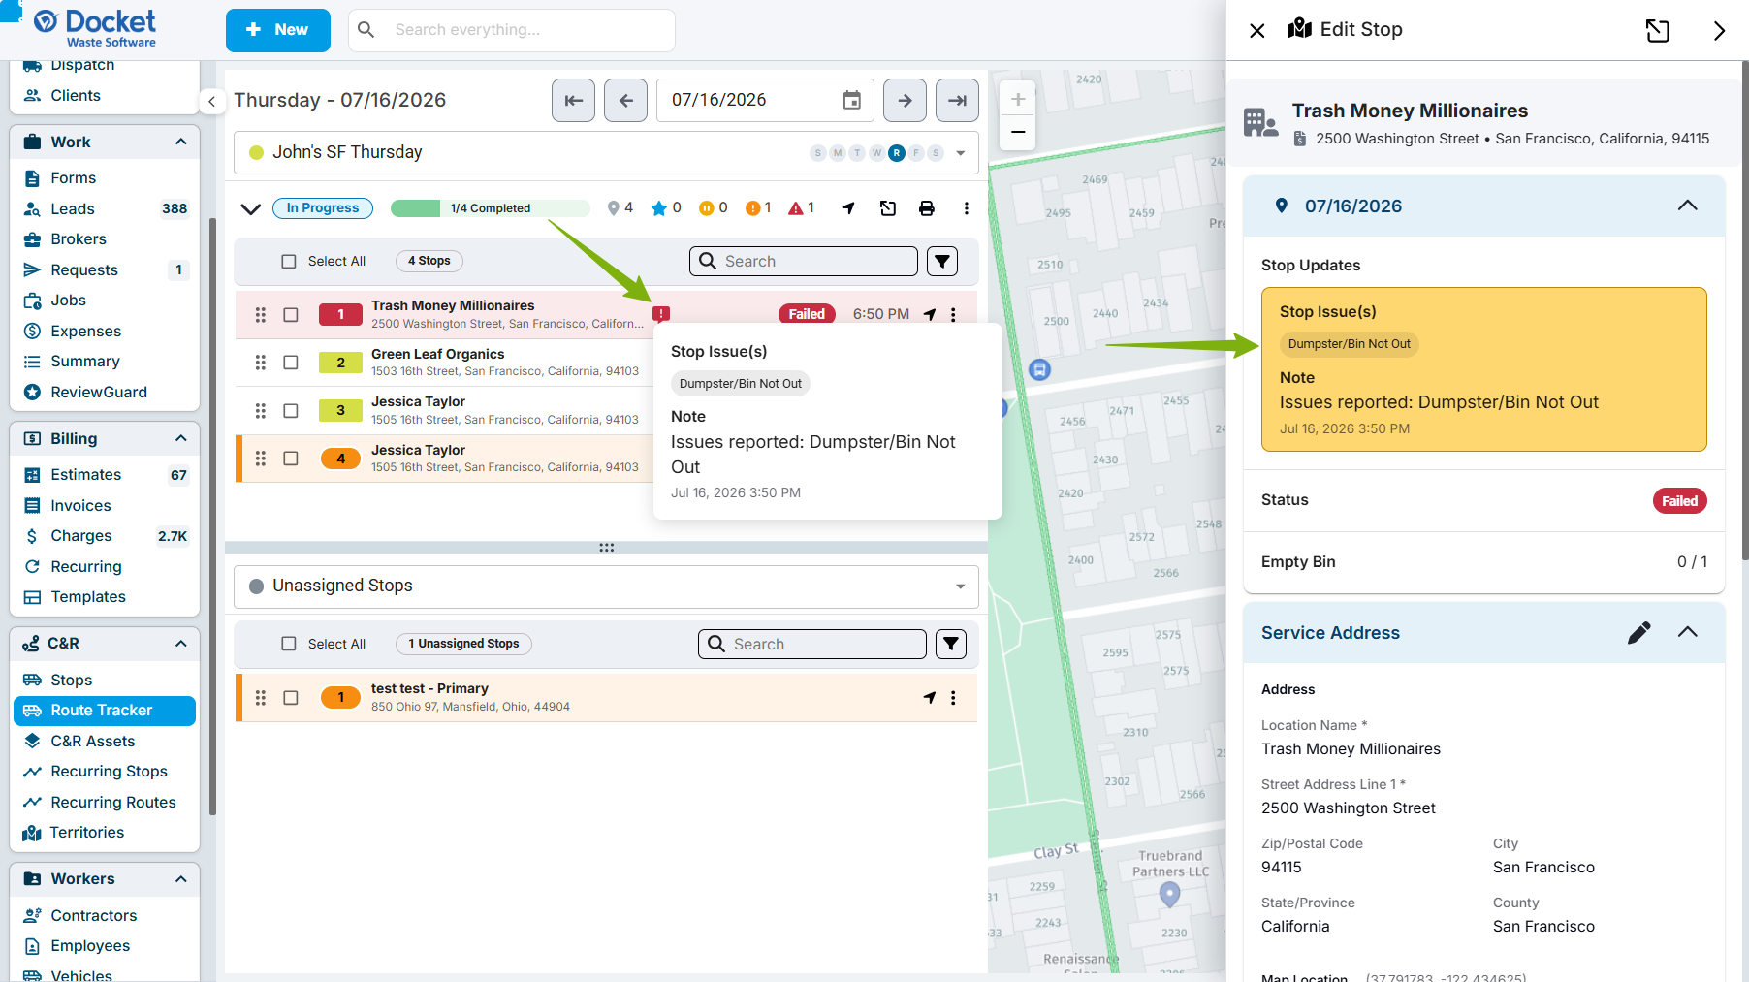The width and height of the screenshot is (1749, 982).
Task: Check Select All for unassigned stops
Action: coord(289,645)
